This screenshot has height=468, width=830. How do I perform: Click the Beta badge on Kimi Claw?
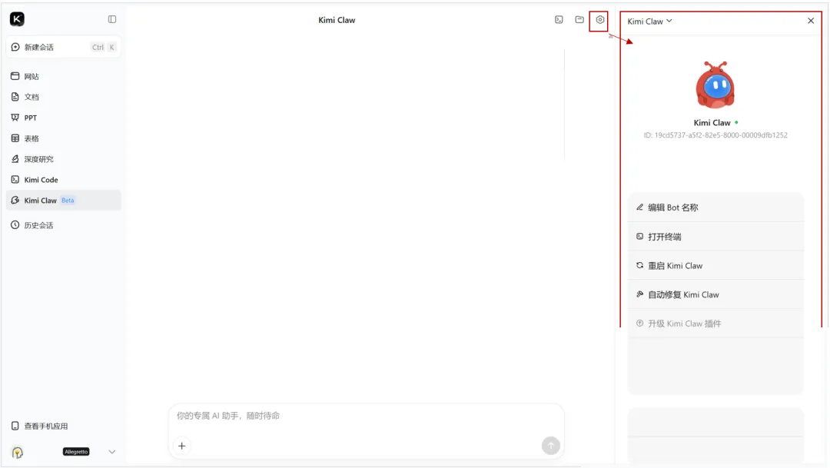coord(68,200)
